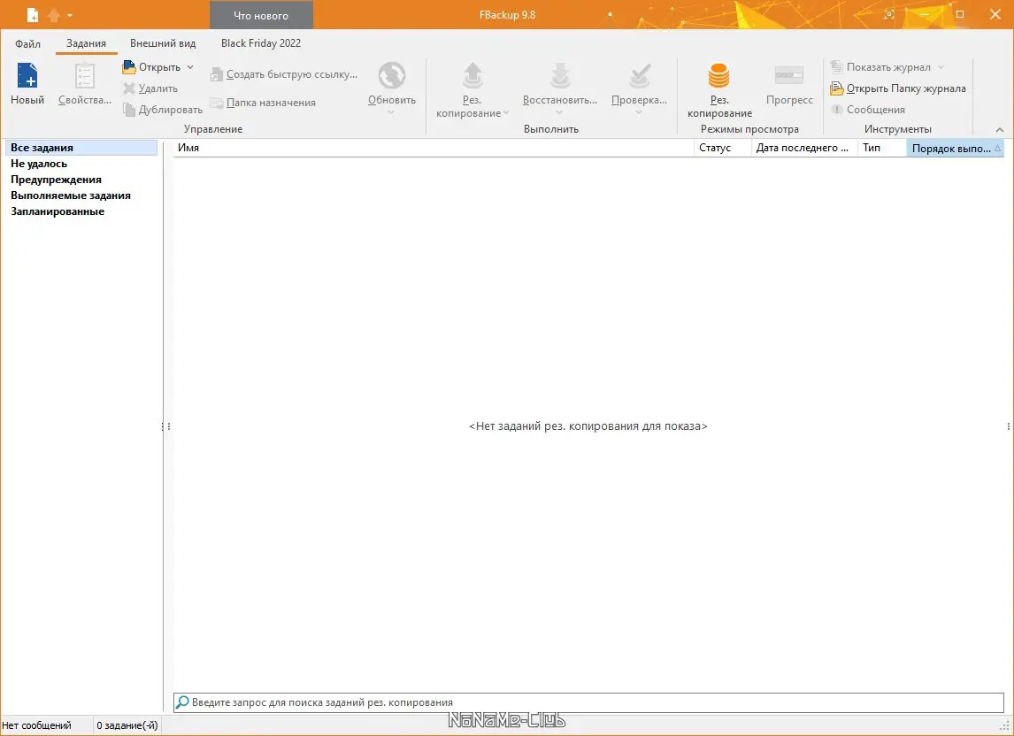Switch to Внешний вид tab

163,43
